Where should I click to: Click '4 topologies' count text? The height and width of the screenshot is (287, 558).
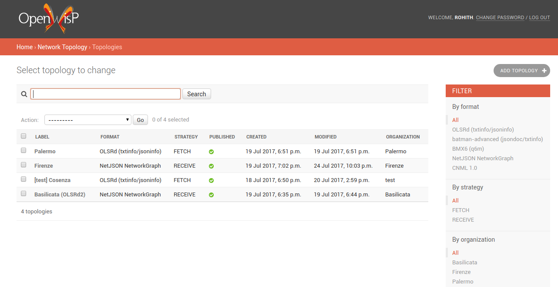[x=37, y=212]
